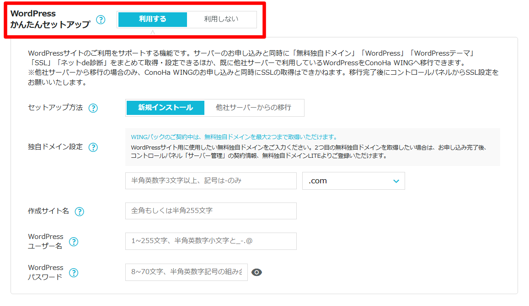Click the 作成サイト名 input field

(x=211, y=211)
